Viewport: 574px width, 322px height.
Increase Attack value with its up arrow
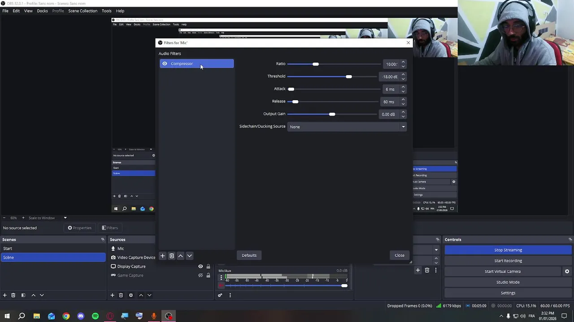point(403,87)
